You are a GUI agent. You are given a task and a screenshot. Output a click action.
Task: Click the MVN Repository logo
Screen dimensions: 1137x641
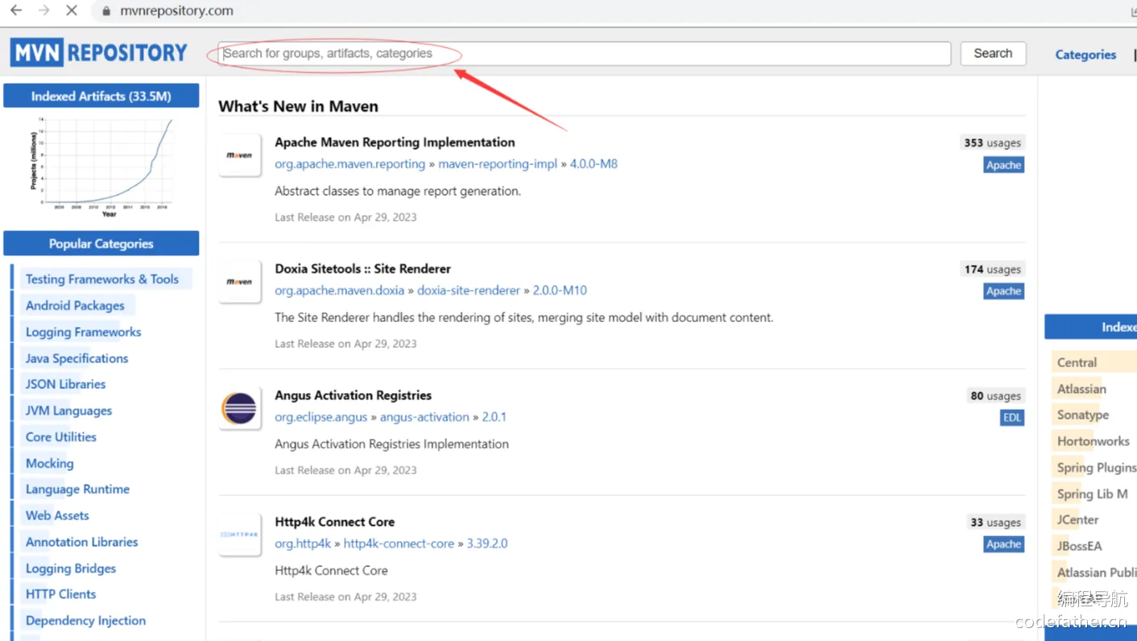(99, 53)
